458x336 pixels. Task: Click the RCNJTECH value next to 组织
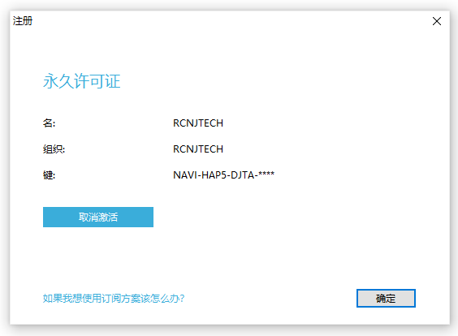pyautogui.click(x=198, y=149)
